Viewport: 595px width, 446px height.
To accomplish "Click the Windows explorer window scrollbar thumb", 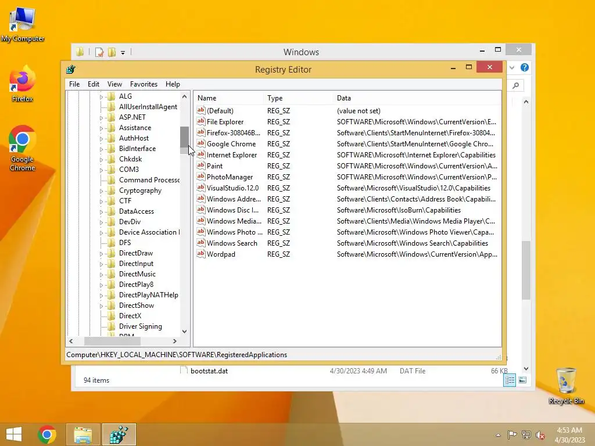I will [526, 270].
